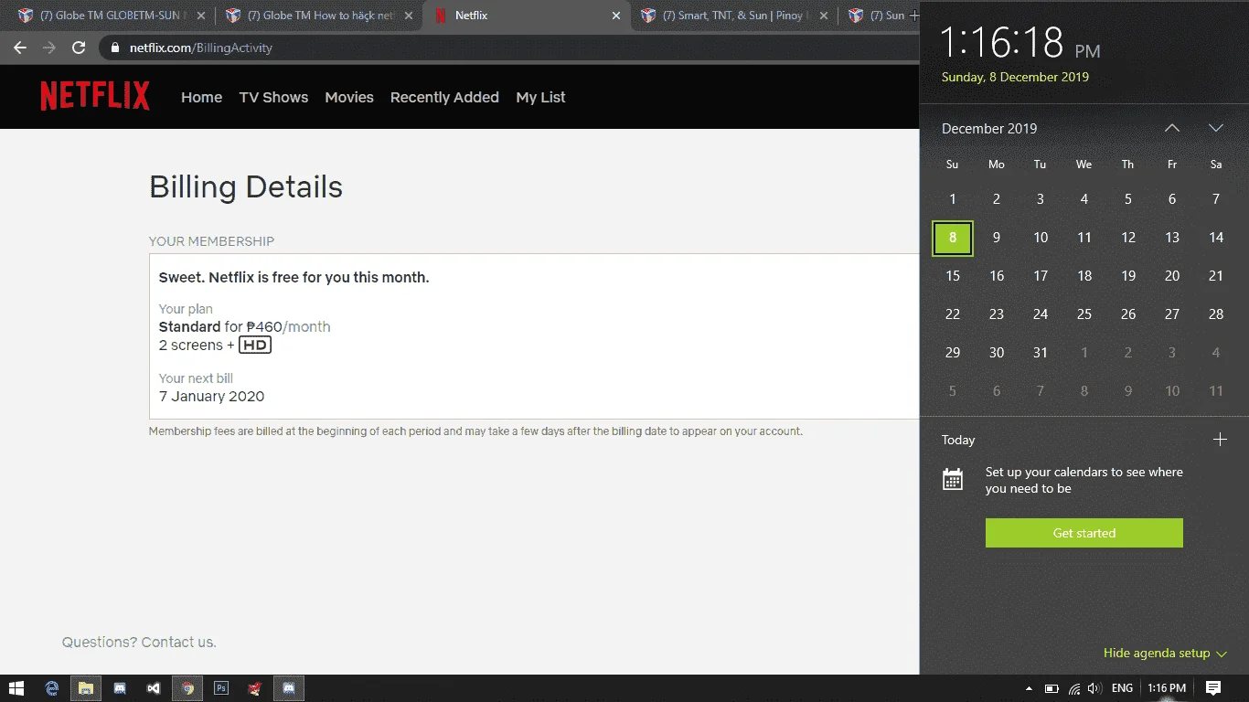This screenshot has width=1249, height=702.
Task: Click the 'Questions? Contact us.' link
Action: tap(139, 643)
